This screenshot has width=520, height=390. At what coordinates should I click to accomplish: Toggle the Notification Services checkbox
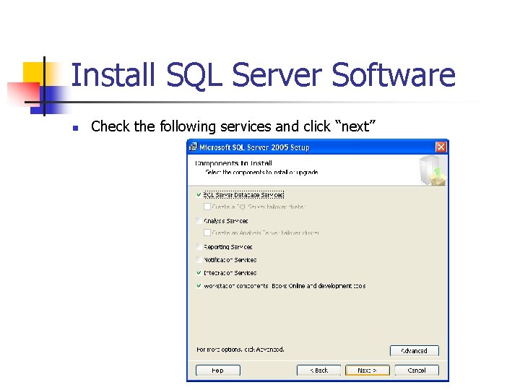[199, 260]
